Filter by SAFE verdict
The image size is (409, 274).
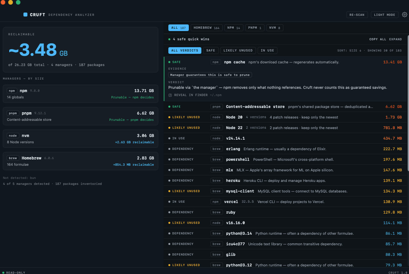pos(211,51)
